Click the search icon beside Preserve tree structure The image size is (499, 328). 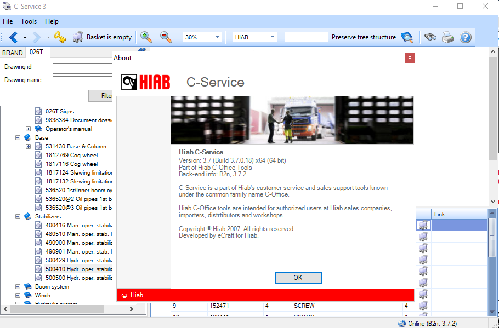pos(406,37)
